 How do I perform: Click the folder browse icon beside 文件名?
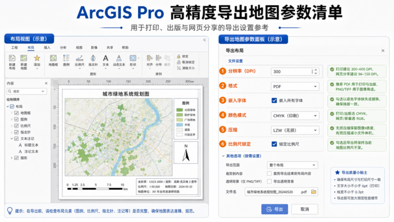click(x=313, y=192)
